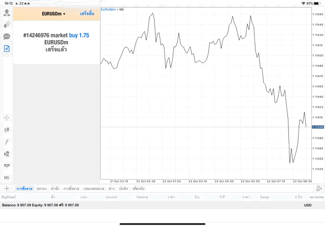The image size is (325, 227).
Task: Click the current price label on chart
Action: click(x=318, y=126)
